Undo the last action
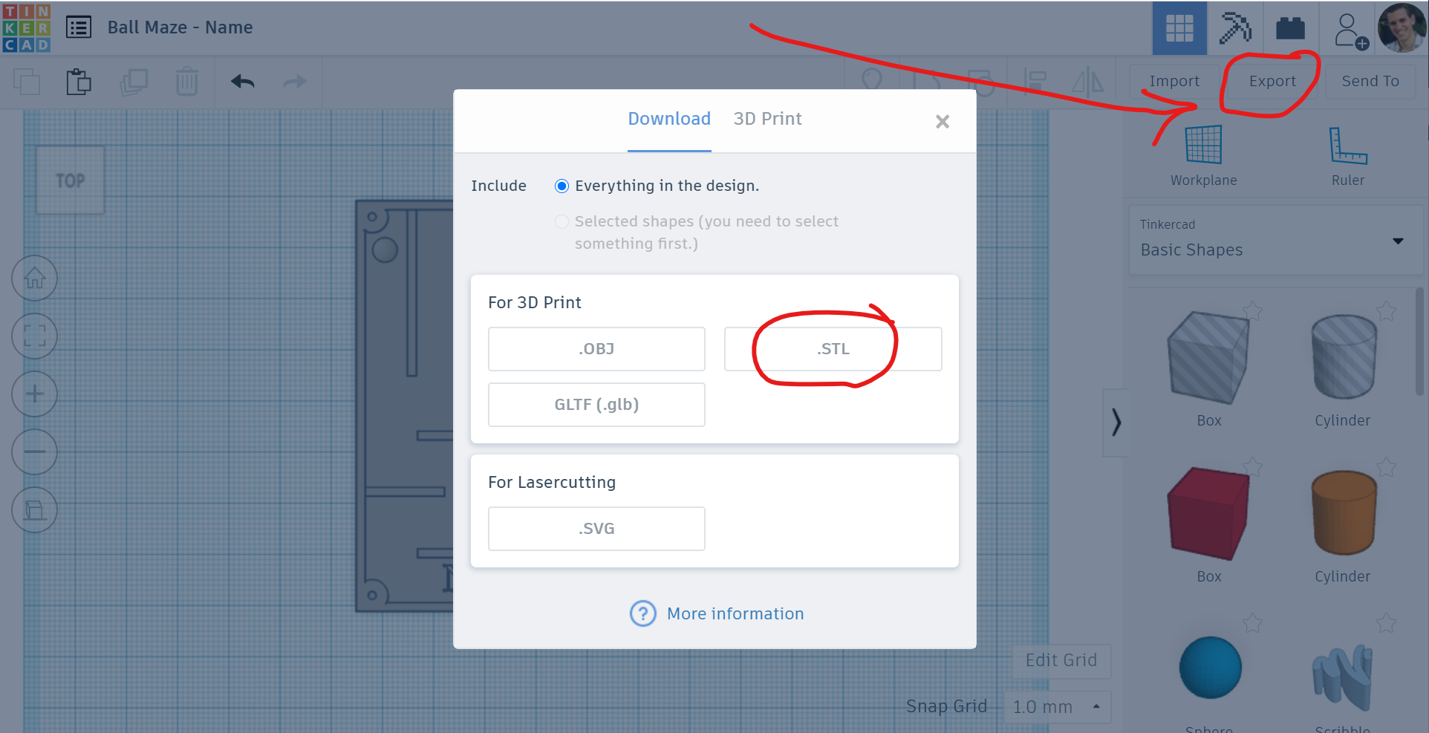The width and height of the screenshot is (1429, 733). coord(242,82)
